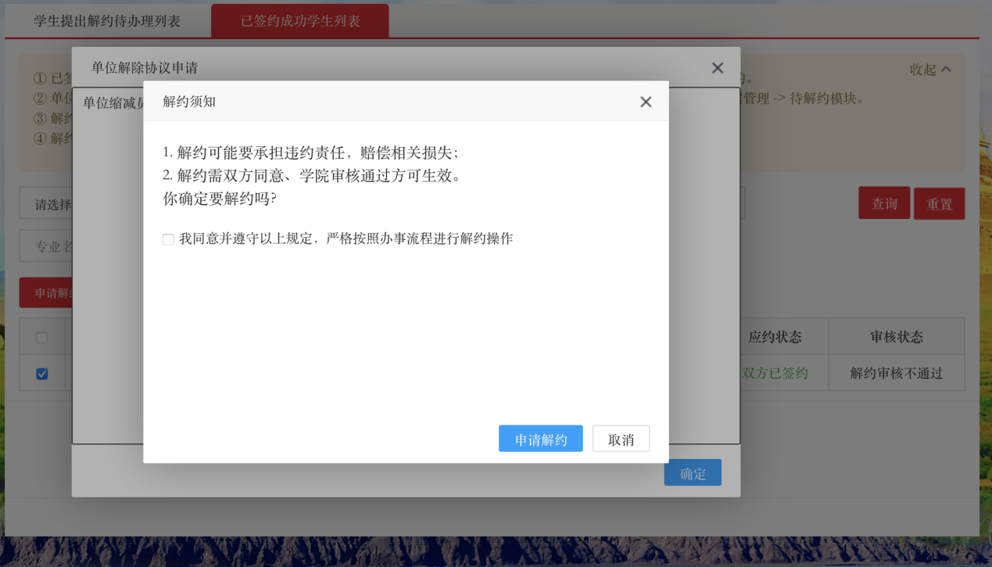
Task: Click the 审核状态 column header
Action: tap(897, 337)
